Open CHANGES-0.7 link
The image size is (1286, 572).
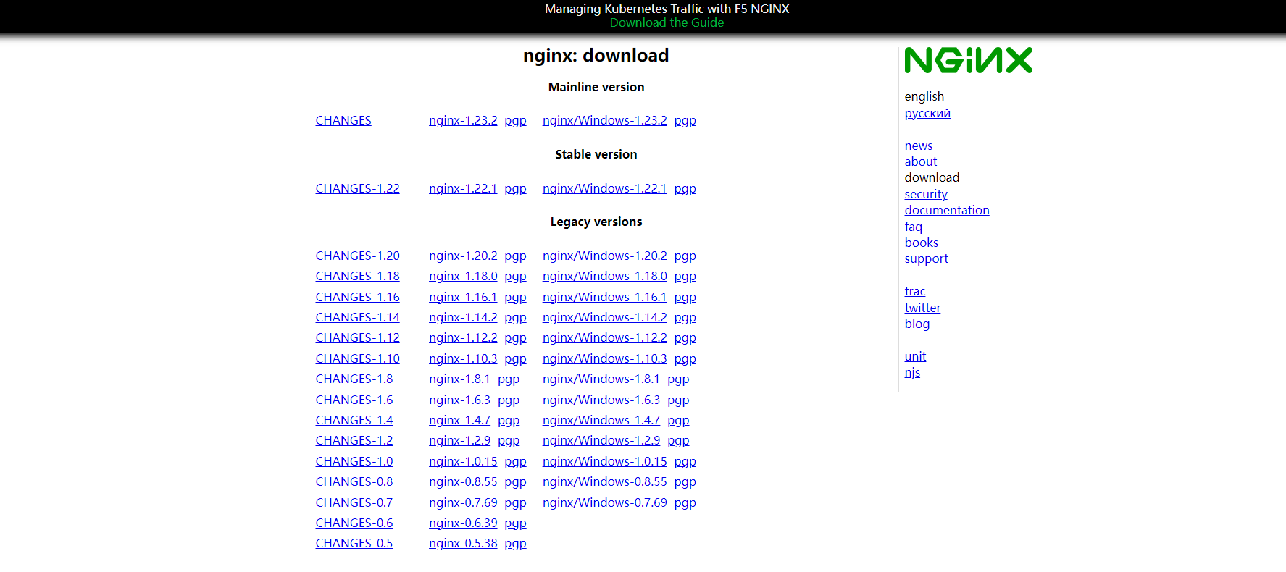(x=354, y=502)
